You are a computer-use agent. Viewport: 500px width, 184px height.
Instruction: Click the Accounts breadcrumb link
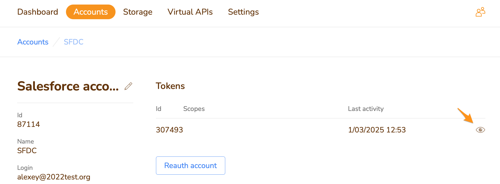pos(33,42)
